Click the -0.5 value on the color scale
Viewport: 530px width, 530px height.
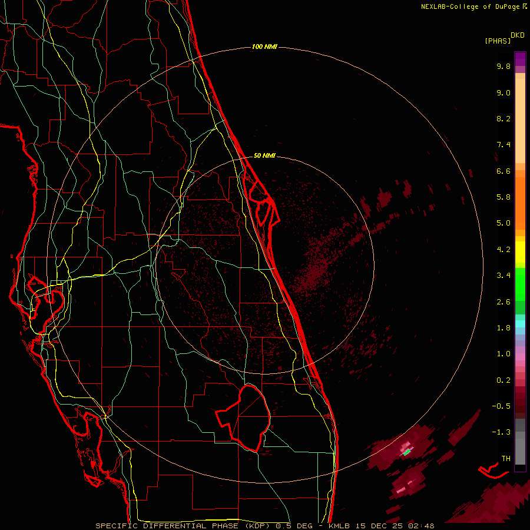pos(501,406)
